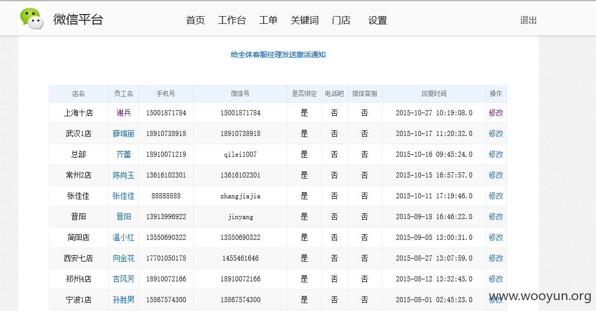Click the 微信平台 title text
The width and height of the screenshot is (596, 311).
[x=78, y=19]
